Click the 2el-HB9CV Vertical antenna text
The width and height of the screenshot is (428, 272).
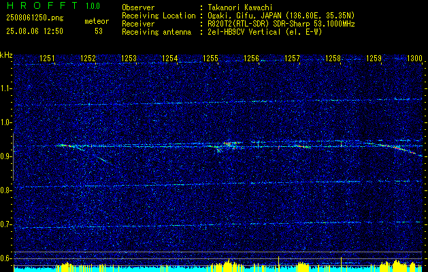[x=265, y=32]
